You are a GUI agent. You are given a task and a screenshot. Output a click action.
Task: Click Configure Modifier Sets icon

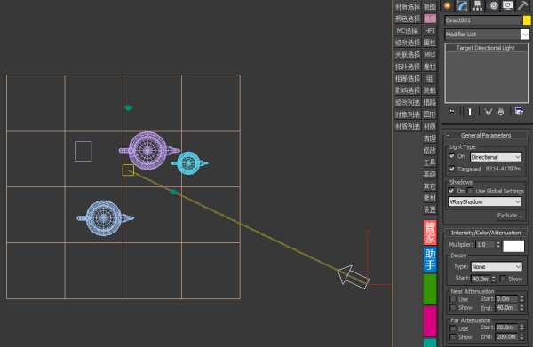pos(519,112)
